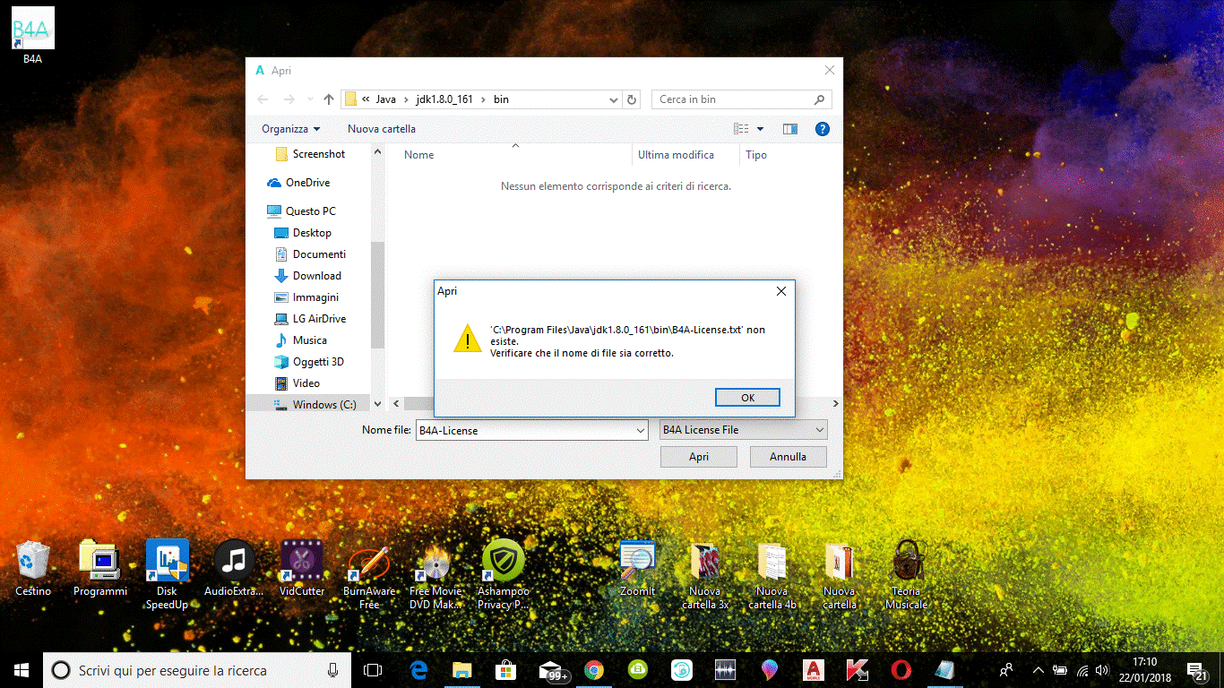1224x688 pixels.
Task: Expand the Nome file name dropdown arrow
Action: coord(640,431)
